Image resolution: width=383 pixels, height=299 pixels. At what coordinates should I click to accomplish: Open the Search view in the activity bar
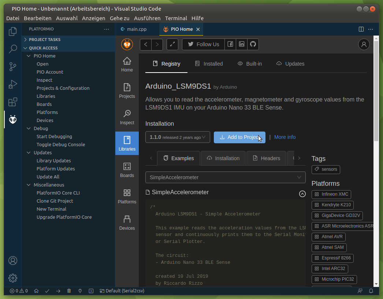(x=13, y=49)
